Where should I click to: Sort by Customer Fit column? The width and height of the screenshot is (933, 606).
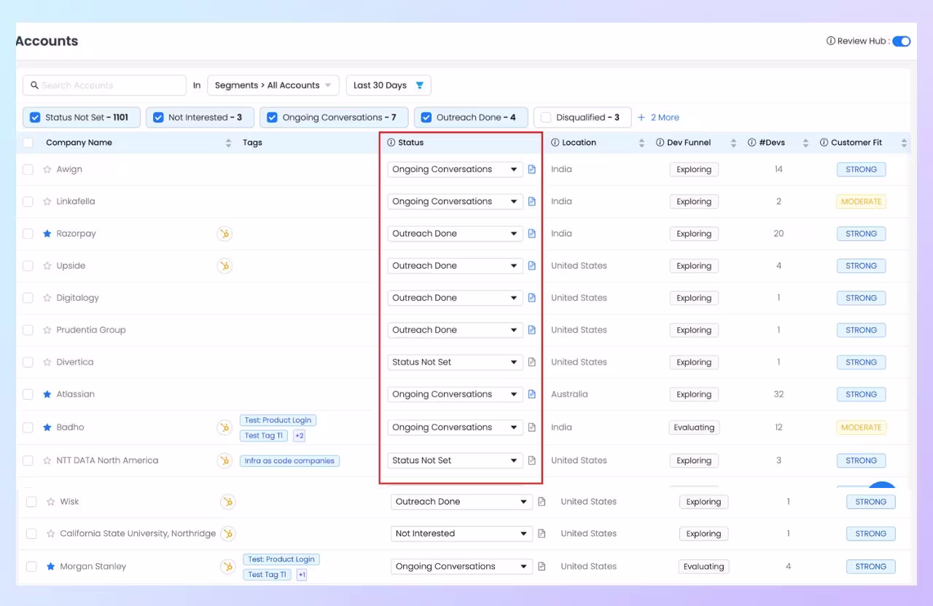904,143
